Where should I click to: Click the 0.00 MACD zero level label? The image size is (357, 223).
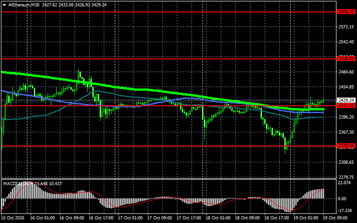coord(342,199)
